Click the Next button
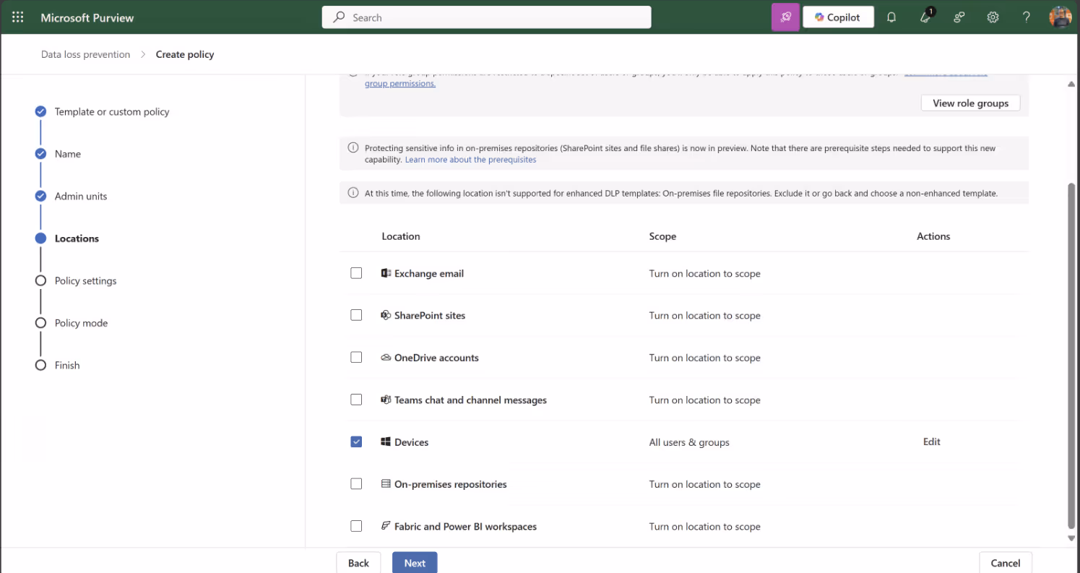The height and width of the screenshot is (573, 1080). coord(415,564)
